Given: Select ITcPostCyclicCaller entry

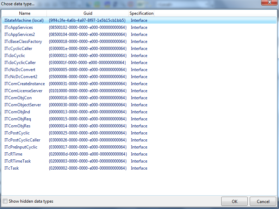Looking at the screenshot, I should click(22, 140).
